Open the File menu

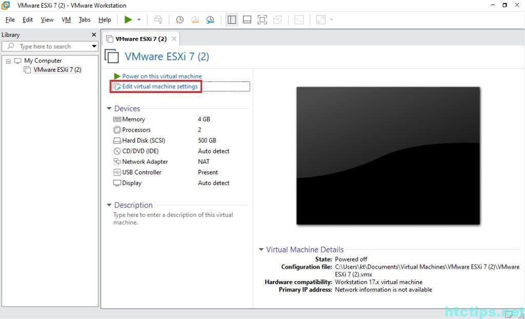pos(10,20)
